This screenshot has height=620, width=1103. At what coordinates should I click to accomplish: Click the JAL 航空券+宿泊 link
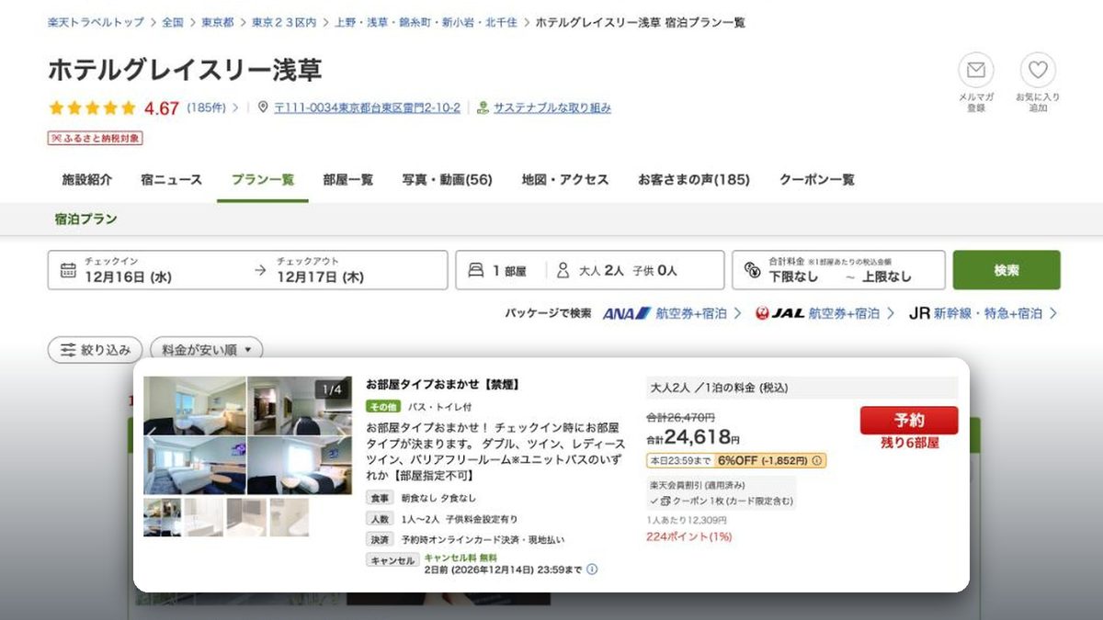click(844, 313)
